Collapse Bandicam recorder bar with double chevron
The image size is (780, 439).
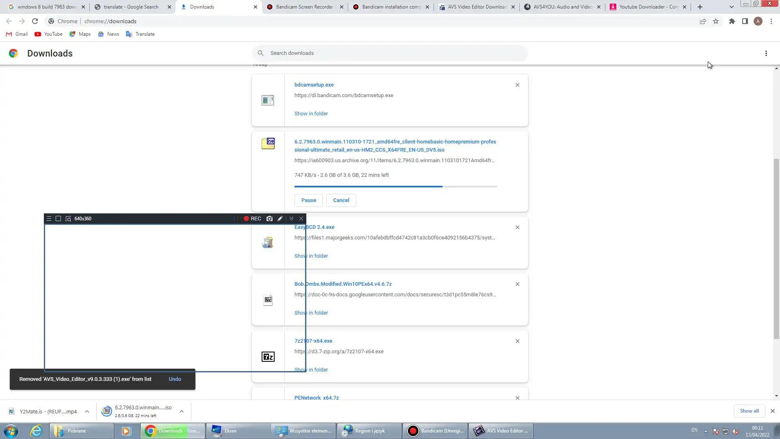tap(291, 219)
